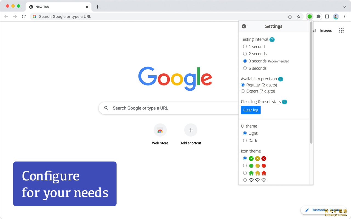Toggle the browser side panel icon
Viewport: 351px width, 219px height.
tap(327, 16)
